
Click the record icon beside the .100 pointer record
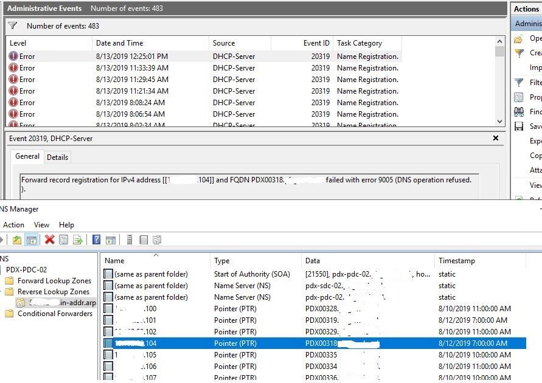pos(108,308)
